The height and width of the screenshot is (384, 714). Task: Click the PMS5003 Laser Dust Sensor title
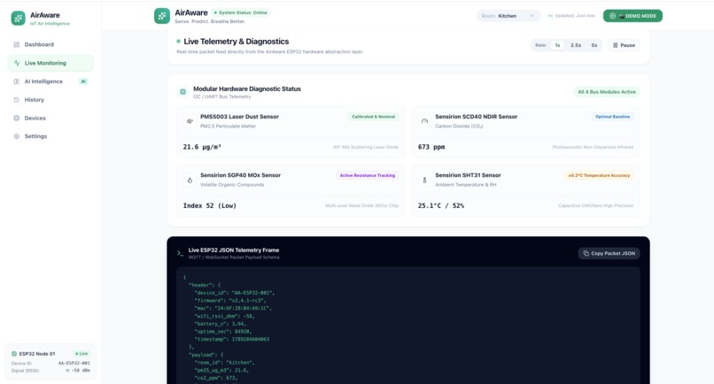pos(239,117)
